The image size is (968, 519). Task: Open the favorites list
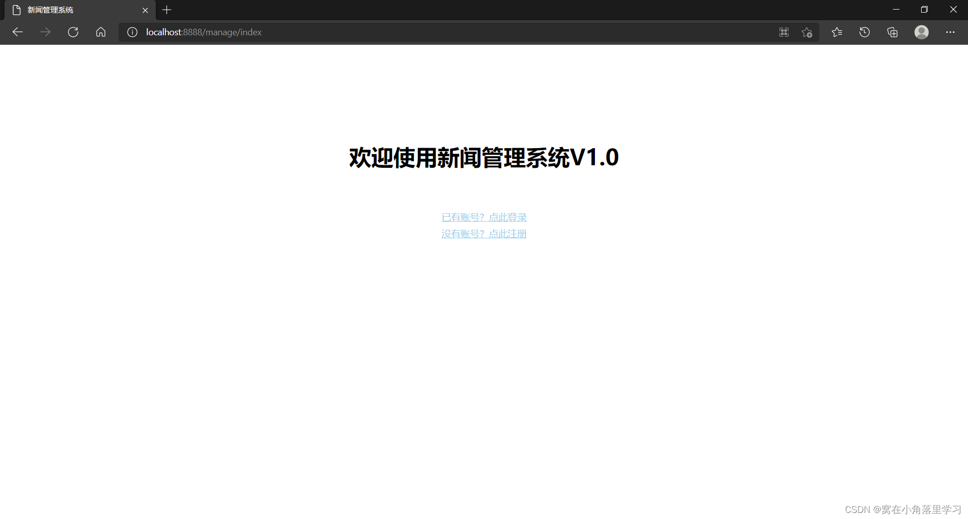[x=837, y=32]
